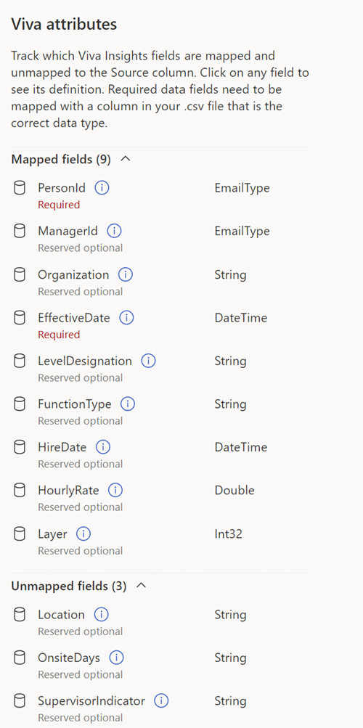This screenshot has width=363, height=728.
Task: Select the SupervisorIndicator unmapped field name
Action: [91, 701]
